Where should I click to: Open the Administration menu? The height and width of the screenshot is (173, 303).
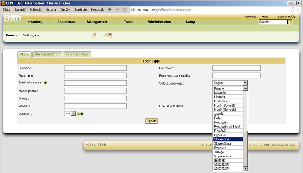point(159,22)
